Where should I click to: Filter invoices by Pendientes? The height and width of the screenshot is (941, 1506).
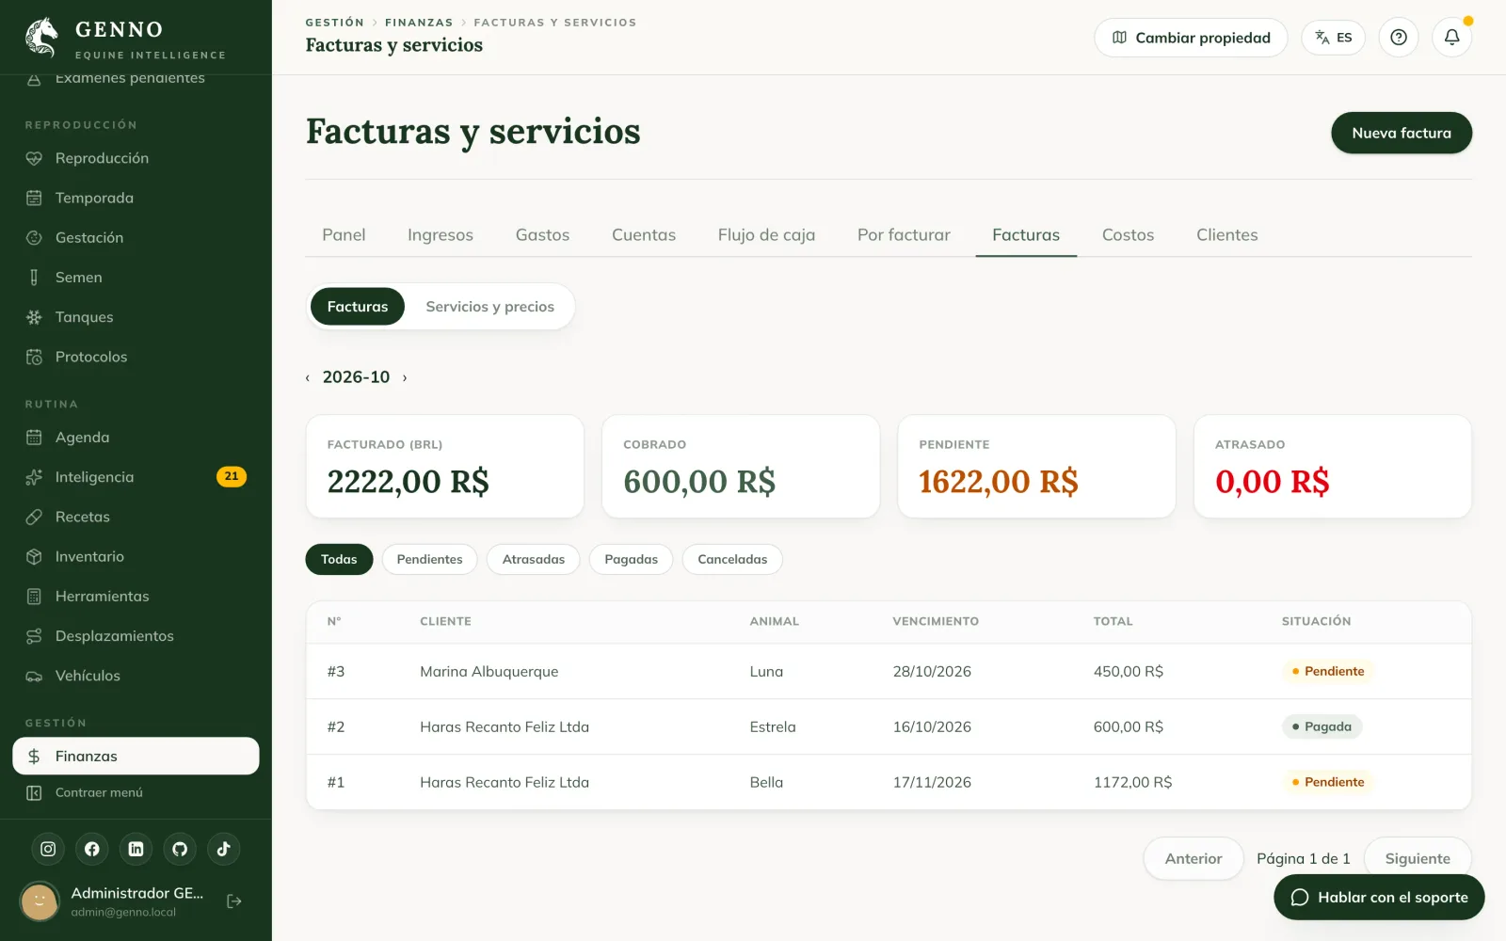point(429,559)
